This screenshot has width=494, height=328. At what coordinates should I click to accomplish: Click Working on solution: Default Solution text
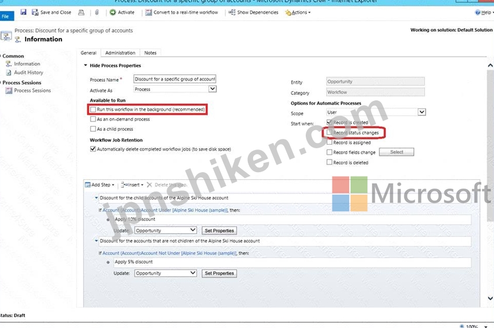click(451, 30)
